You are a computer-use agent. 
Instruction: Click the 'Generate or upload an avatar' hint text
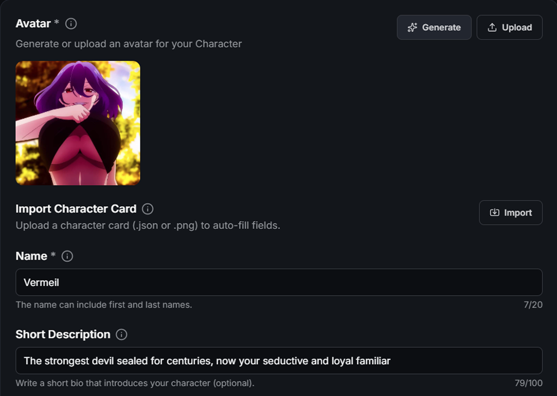click(x=129, y=44)
